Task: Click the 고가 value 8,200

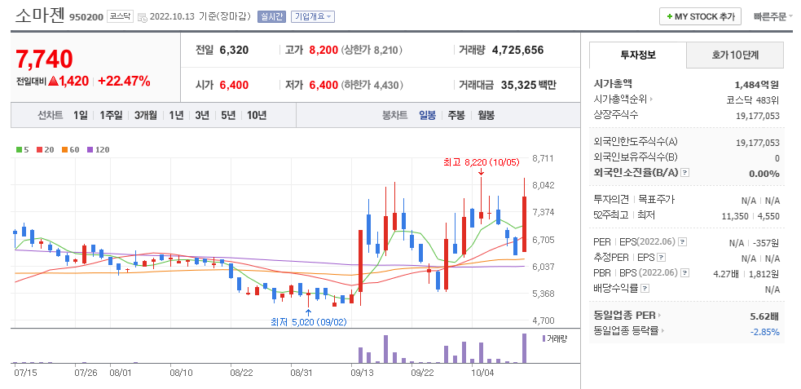Action: pos(323,50)
